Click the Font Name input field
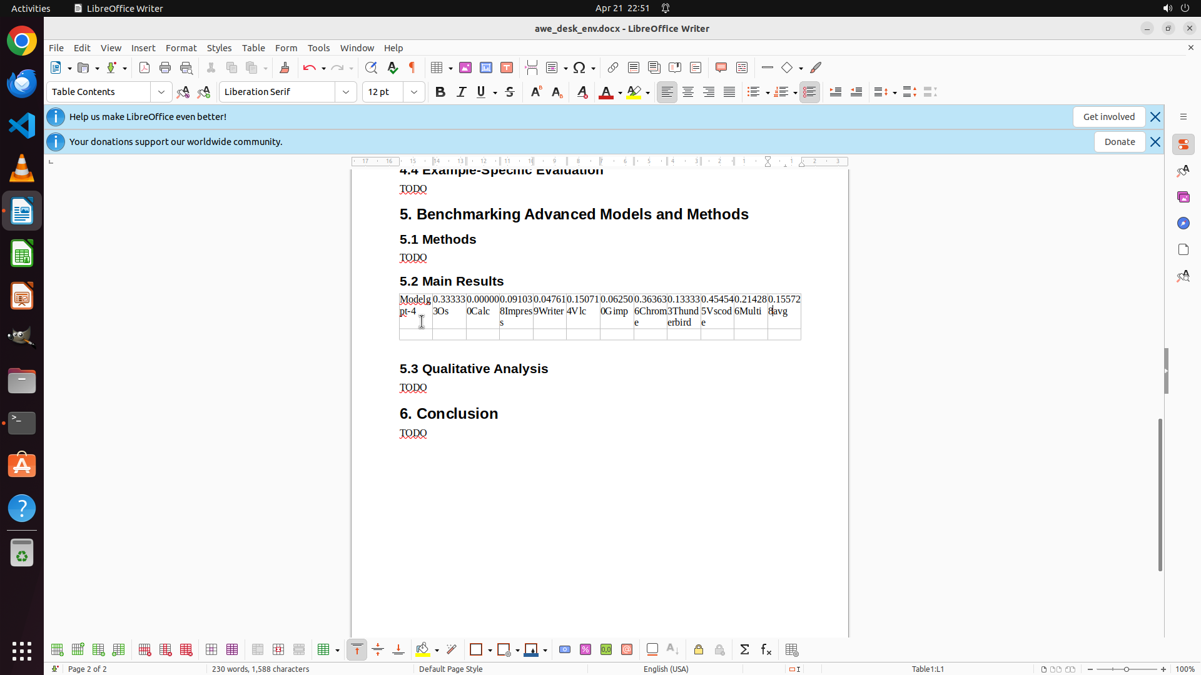 coord(277,92)
